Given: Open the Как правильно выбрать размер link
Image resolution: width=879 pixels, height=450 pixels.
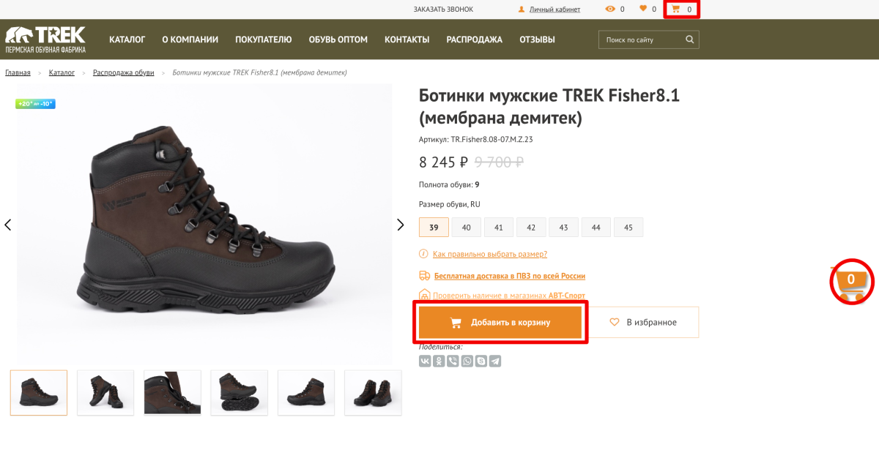Looking at the screenshot, I should [x=489, y=254].
